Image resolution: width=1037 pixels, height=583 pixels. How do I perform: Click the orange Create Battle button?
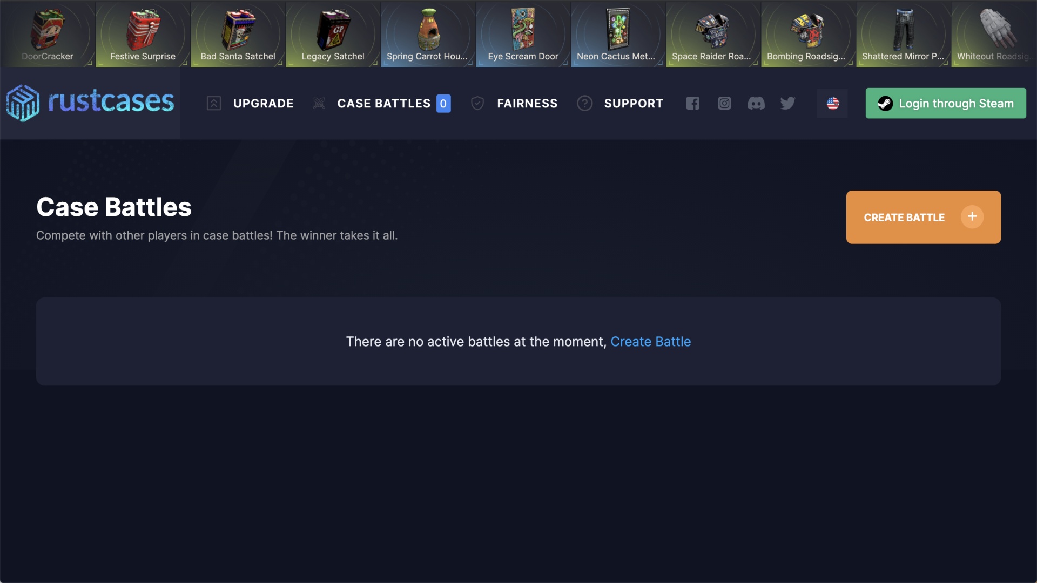(923, 217)
